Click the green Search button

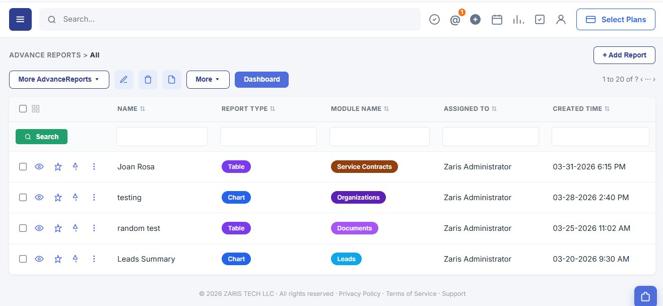coord(41,137)
